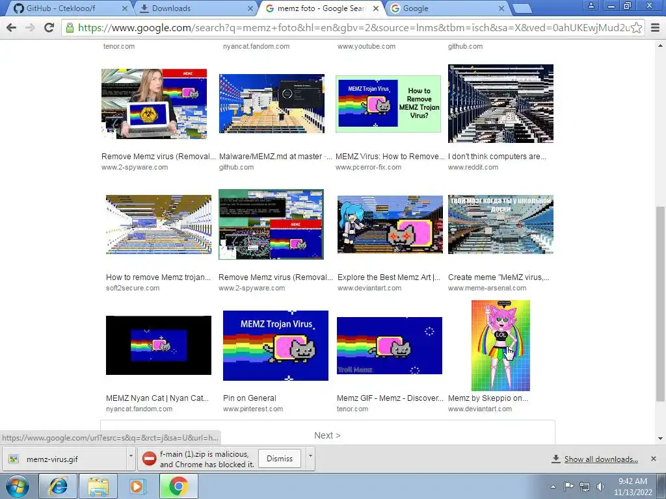Click the Chrome taskbar icon
The width and height of the screenshot is (666, 499).
pyautogui.click(x=178, y=486)
